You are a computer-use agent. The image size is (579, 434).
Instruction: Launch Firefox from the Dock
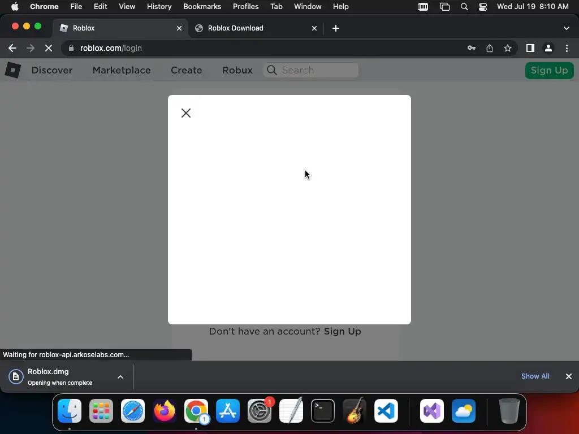click(165, 411)
